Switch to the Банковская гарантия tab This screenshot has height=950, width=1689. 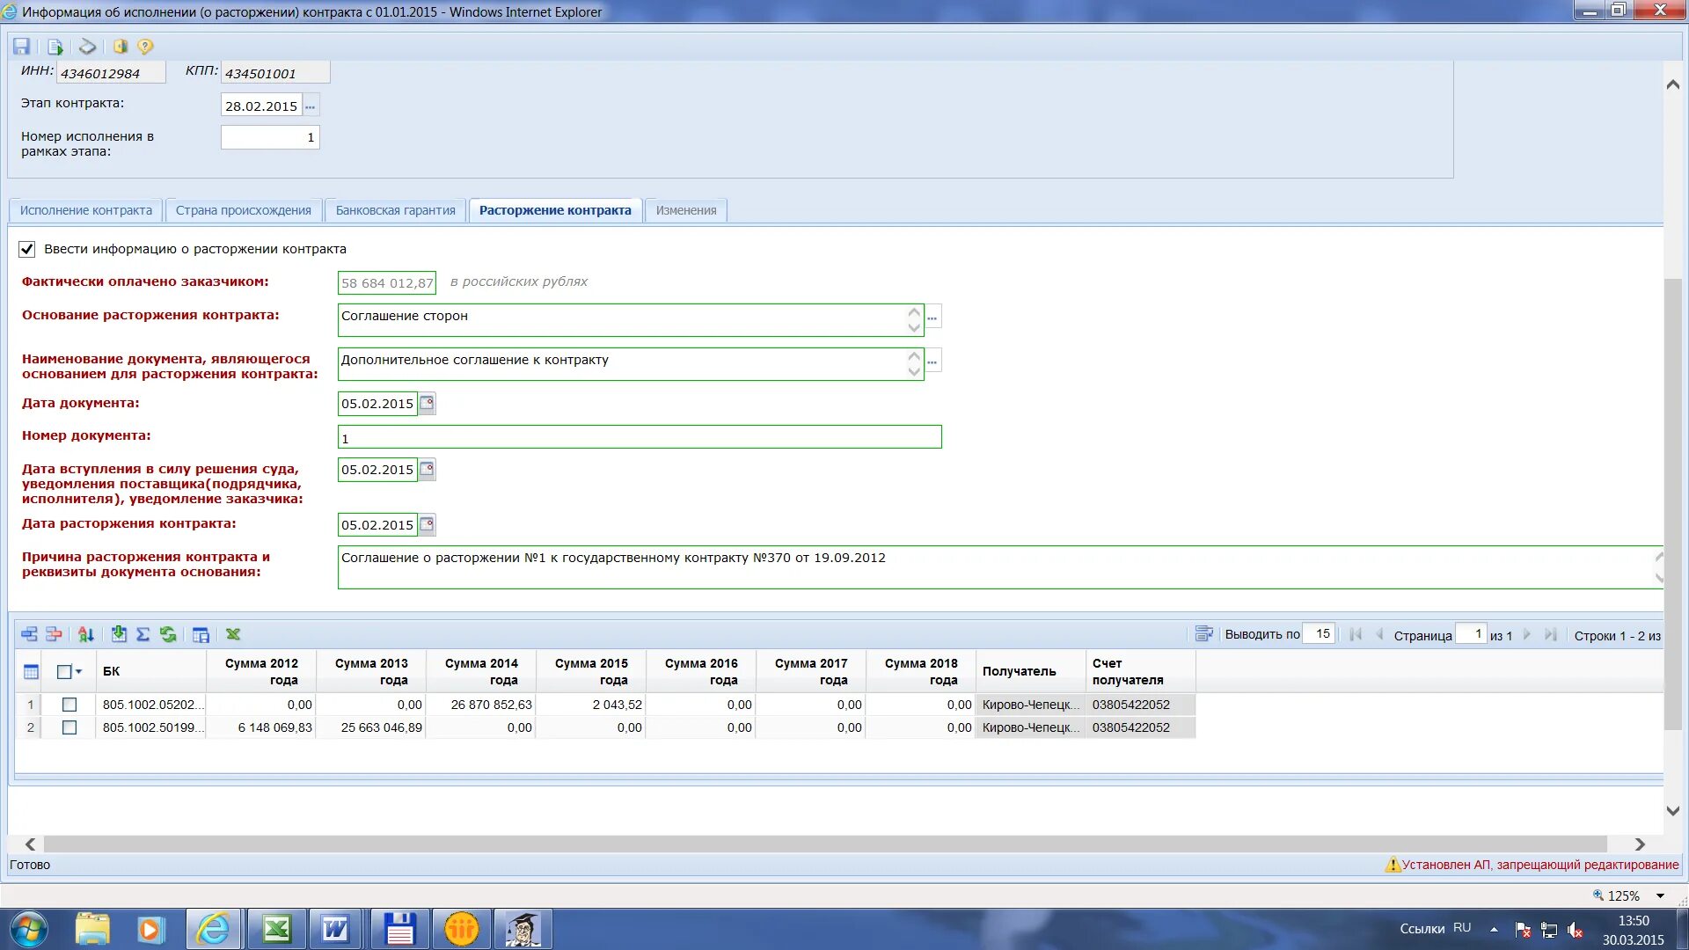point(395,210)
